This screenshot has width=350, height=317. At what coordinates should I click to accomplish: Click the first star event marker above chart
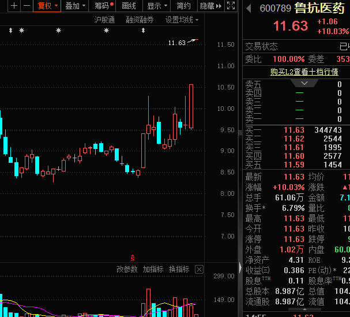click(x=22, y=30)
